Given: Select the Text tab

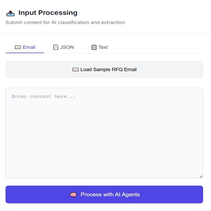Looking at the screenshot, I should coord(100,47).
